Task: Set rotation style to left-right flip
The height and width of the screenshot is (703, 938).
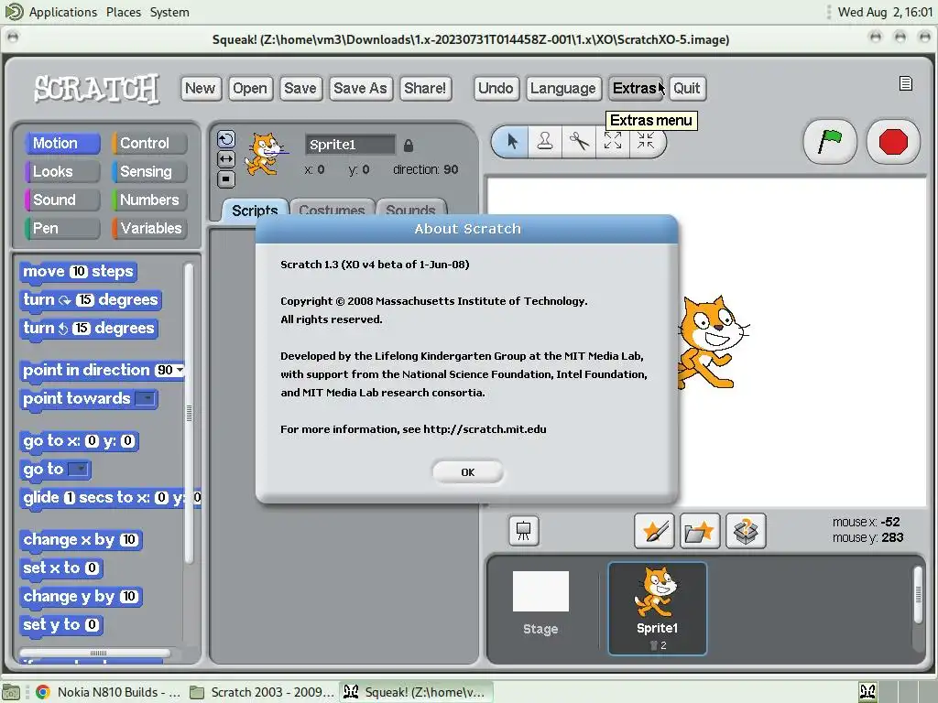Action: [x=226, y=159]
